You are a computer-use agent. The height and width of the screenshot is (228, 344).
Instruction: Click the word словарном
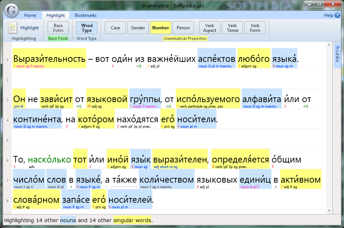pyautogui.click(x=36, y=200)
